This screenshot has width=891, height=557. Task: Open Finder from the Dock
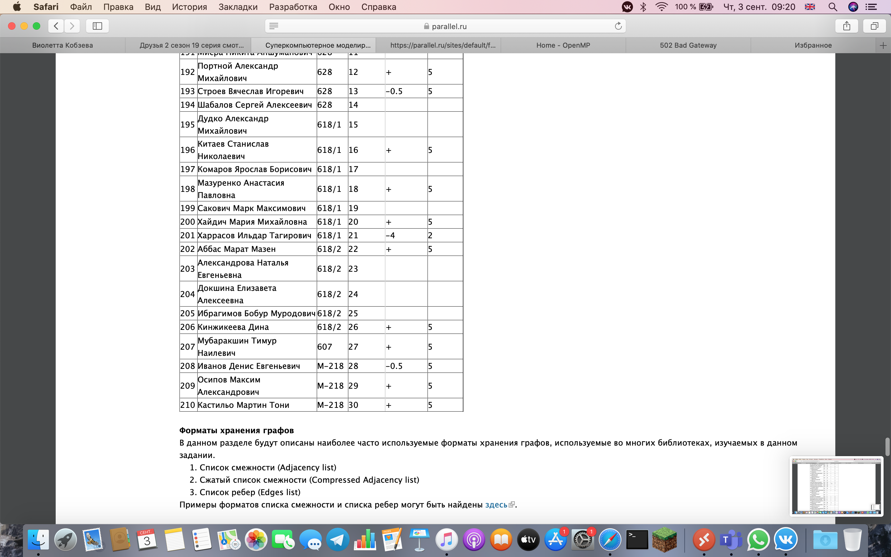pyautogui.click(x=38, y=540)
